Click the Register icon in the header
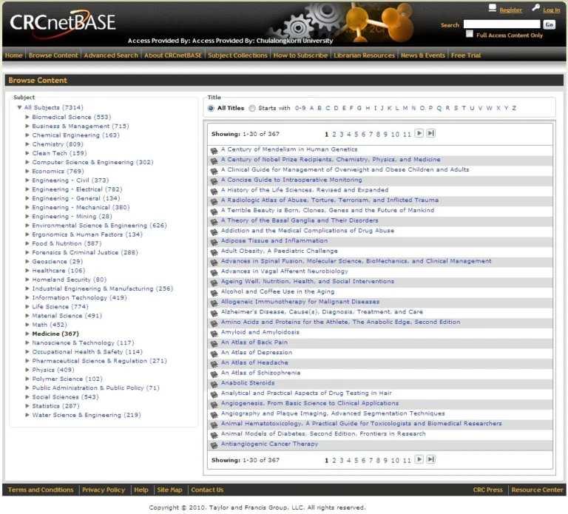The width and height of the screenshot is (568, 514). click(x=492, y=7)
